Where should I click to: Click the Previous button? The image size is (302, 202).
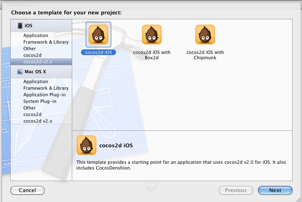pos(236,190)
